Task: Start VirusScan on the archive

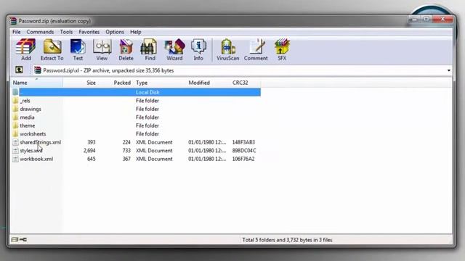Action: click(x=227, y=50)
